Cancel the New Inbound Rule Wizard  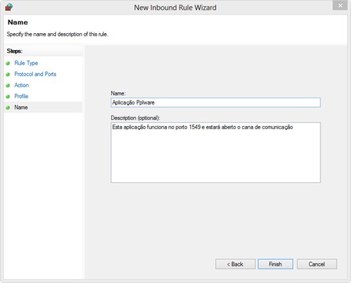click(x=317, y=264)
